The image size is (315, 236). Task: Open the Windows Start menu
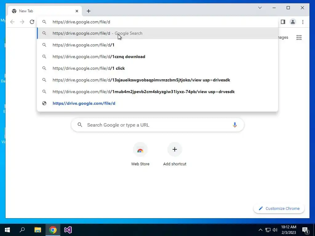click(x=7, y=230)
